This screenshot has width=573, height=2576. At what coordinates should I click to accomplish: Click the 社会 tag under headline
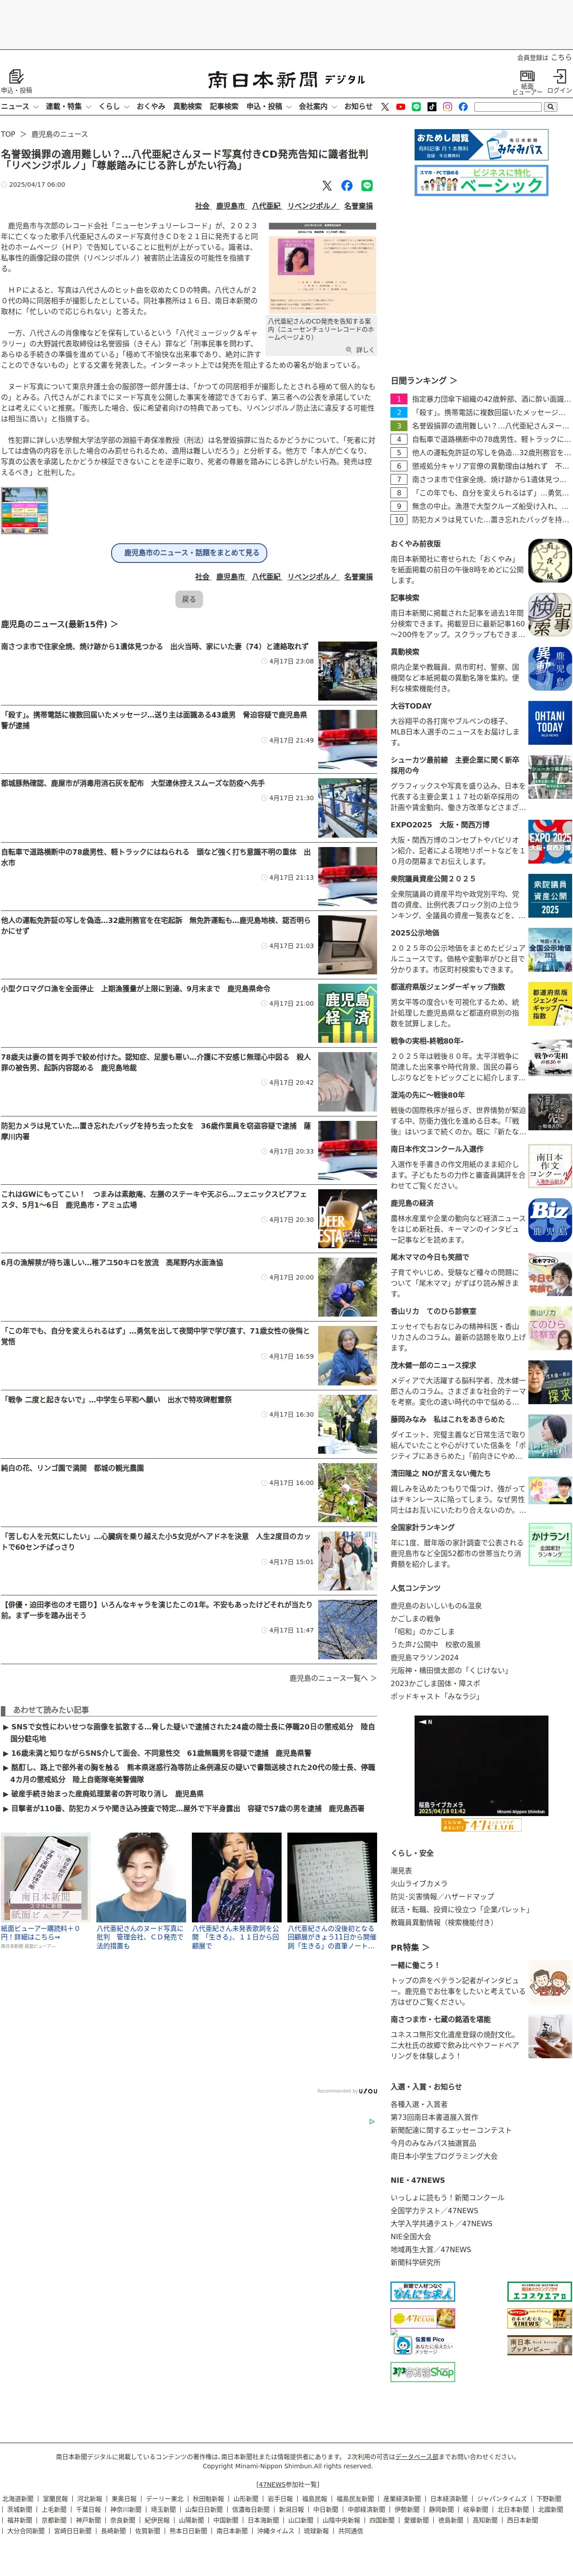click(x=202, y=206)
